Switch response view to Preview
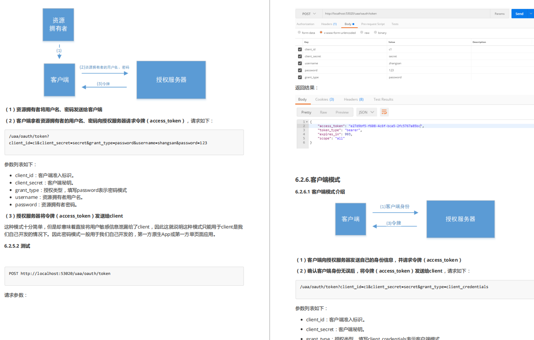 342,112
